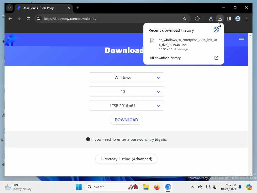Open the Extensions puzzle icon
The image size is (257, 193).
[197, 19]
